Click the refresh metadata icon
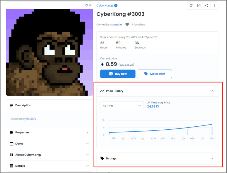 click(x=191, y=5)
